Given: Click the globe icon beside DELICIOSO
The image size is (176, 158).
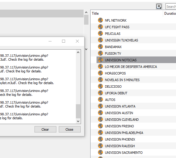Looking at the screenshot, I should 100,87.
